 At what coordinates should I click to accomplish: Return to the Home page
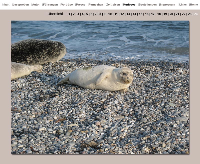pos(194,5)
